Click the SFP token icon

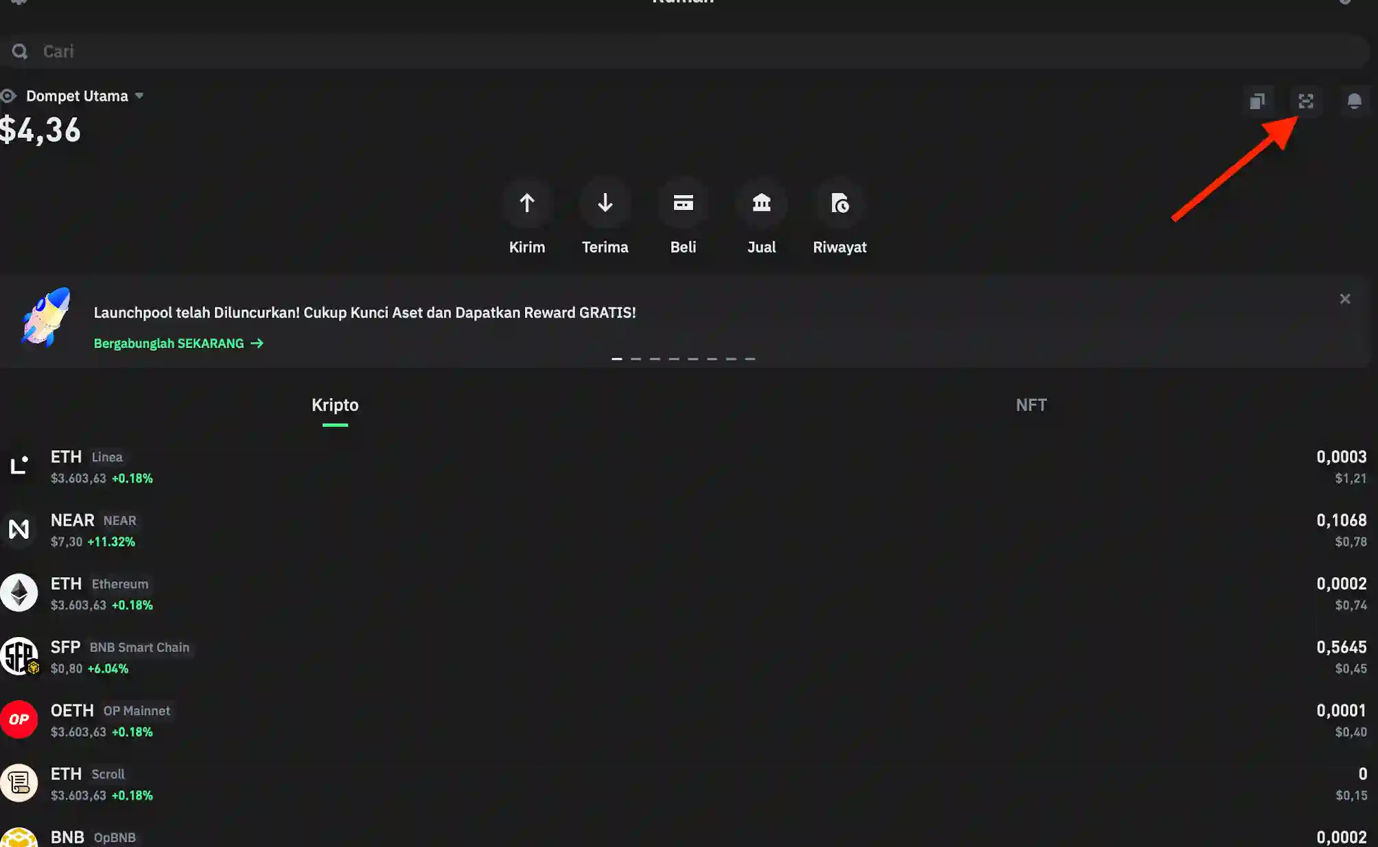(x=19, y=656)
